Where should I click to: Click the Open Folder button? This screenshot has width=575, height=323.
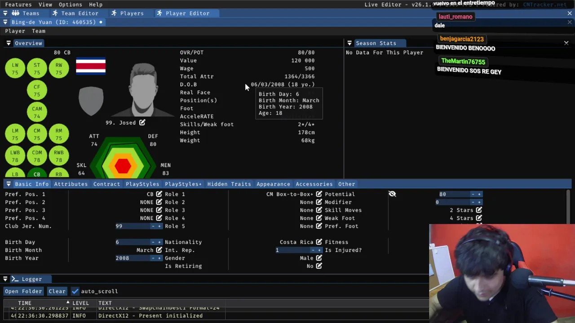(x=23, y=292)
